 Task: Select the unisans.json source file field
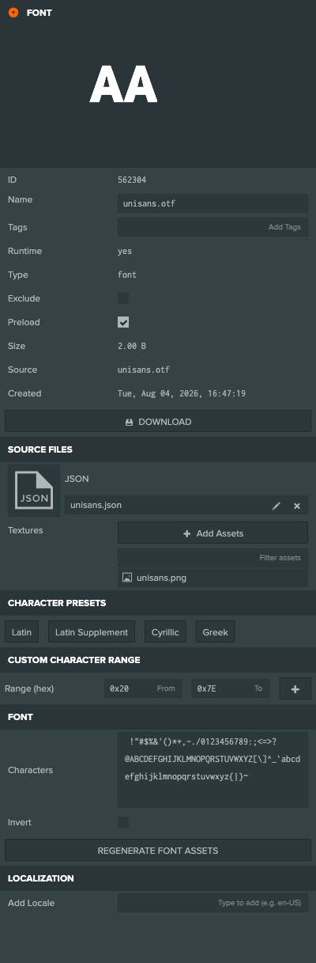[186, 505]
